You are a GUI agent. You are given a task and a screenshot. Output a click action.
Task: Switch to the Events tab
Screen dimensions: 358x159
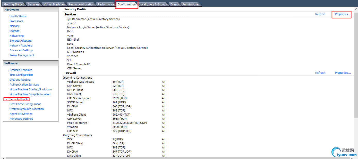(x=175, y=4)
